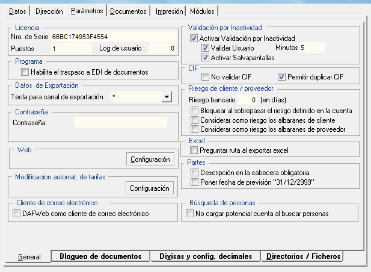Toggle Activar Validación por Inactividad checkbox

tap(194, 38)
